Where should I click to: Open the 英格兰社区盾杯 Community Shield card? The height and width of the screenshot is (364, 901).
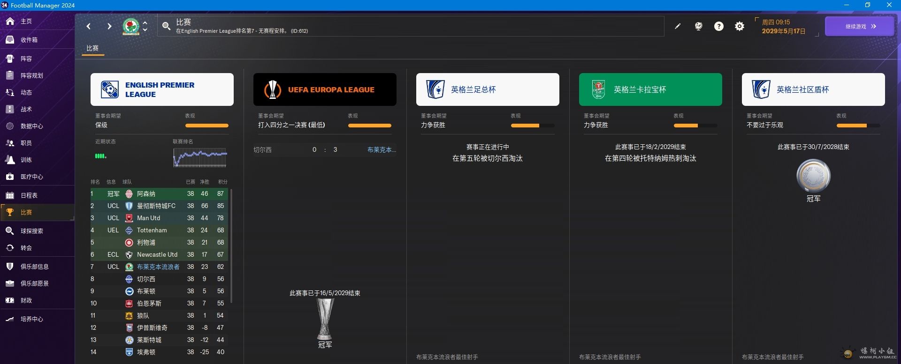tap(813, 89)
